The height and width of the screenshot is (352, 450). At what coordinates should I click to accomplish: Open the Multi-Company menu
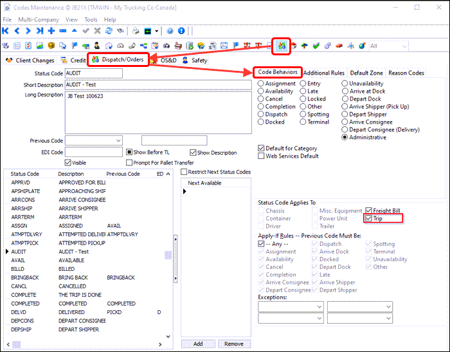coord(38,20)
